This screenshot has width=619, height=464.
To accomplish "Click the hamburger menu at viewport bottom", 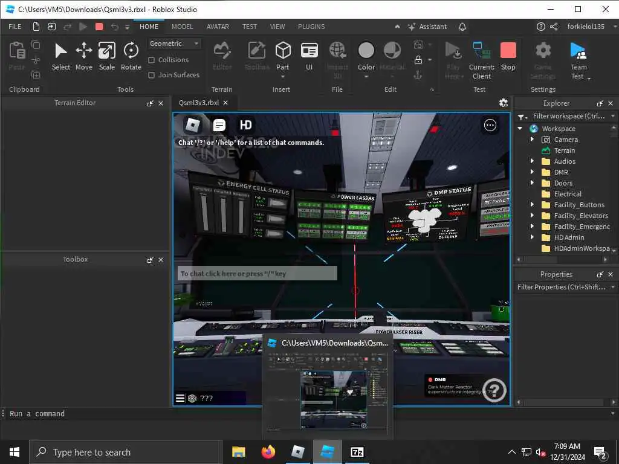I will [x=180, y=398].
